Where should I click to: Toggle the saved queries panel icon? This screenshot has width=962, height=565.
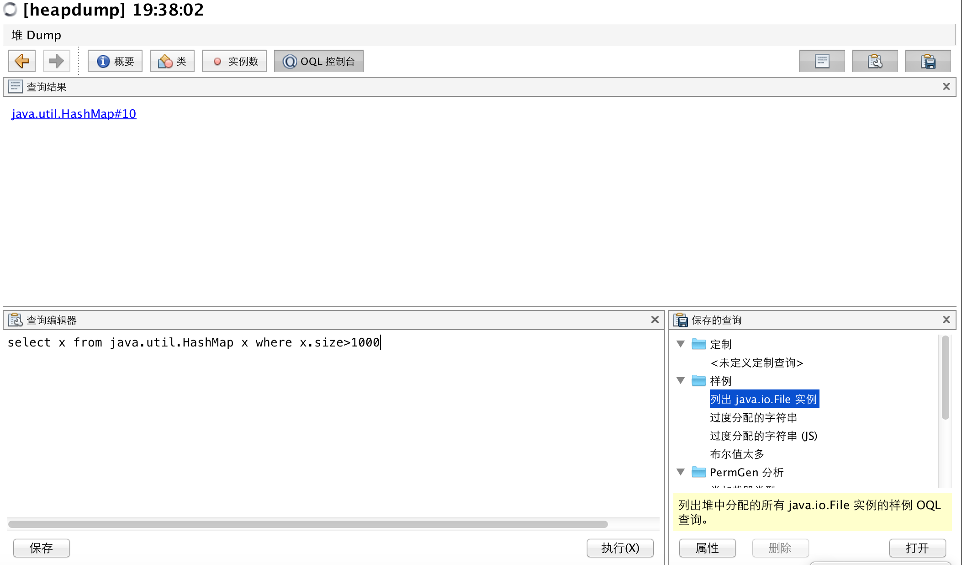click(x=928, y=61)
